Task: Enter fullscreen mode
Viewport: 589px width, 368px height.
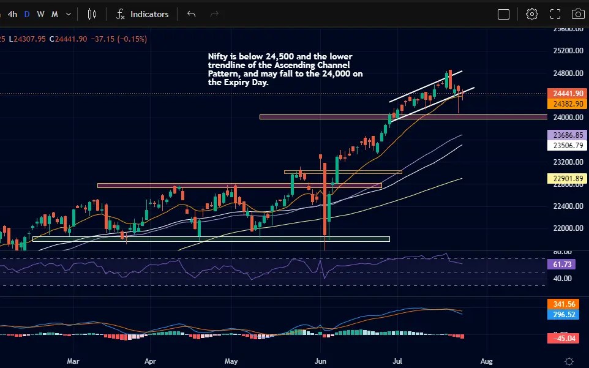Action: tap(555, 14)
